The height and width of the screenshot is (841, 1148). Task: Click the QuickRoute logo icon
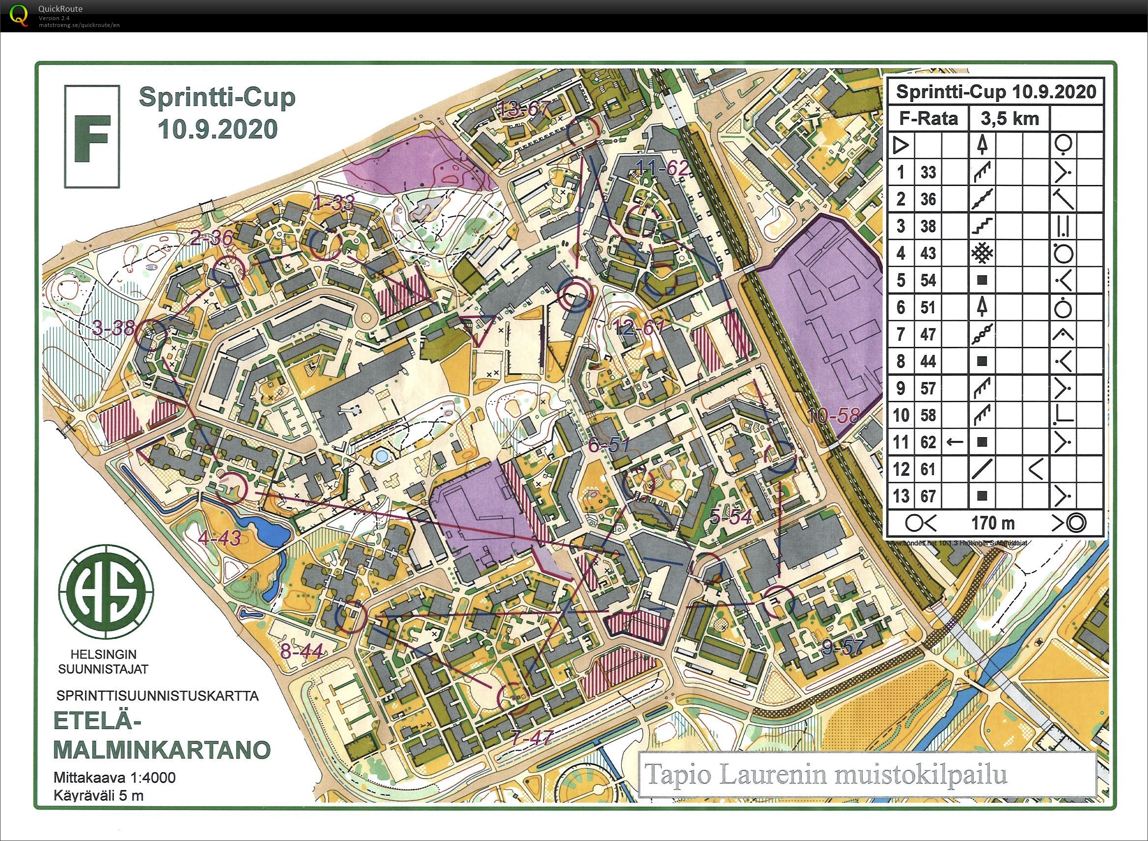(19, 15)
